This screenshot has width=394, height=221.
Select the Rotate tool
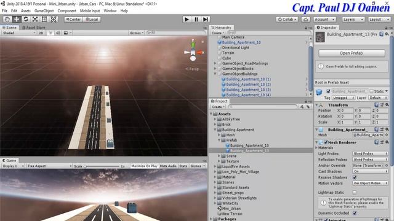(26, 19)
